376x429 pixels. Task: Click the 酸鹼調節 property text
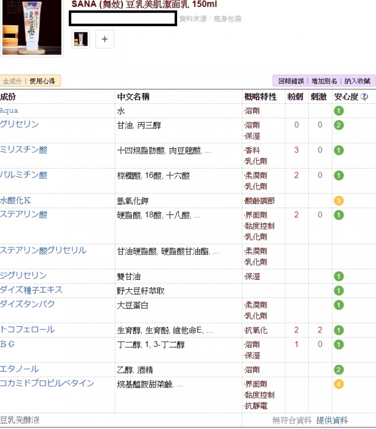tap(260, 201)
